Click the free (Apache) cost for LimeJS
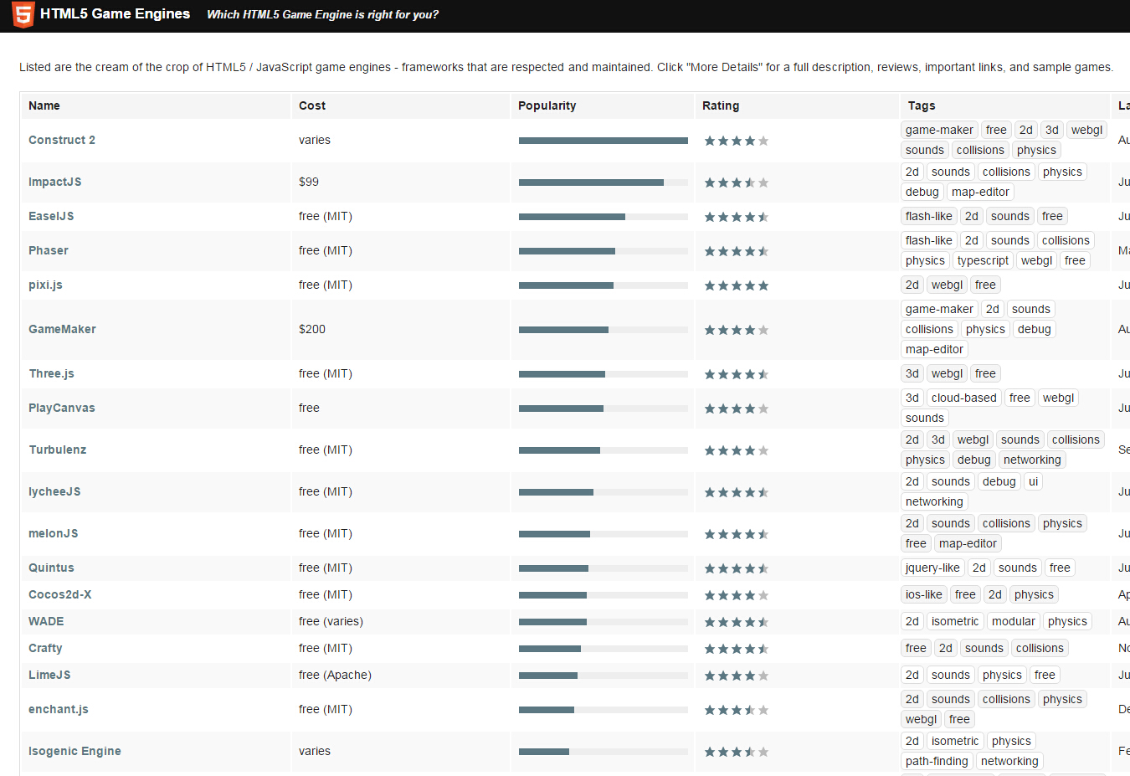 click(x=335, y=675)
